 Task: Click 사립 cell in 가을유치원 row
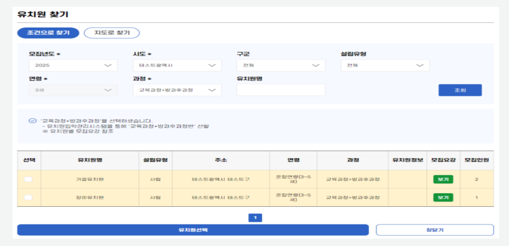tap(155, 179)
